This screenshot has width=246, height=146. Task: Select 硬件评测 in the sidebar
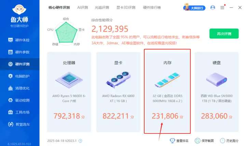pos(19,64)
